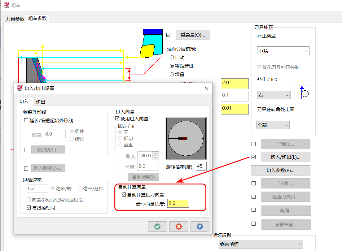Enable the 半精车 checkbox
This screenshot has width=342, height=251.
point(253,144)
